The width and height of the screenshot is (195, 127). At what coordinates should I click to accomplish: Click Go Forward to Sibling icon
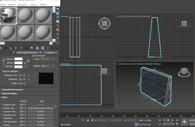[x=56, y=48]
